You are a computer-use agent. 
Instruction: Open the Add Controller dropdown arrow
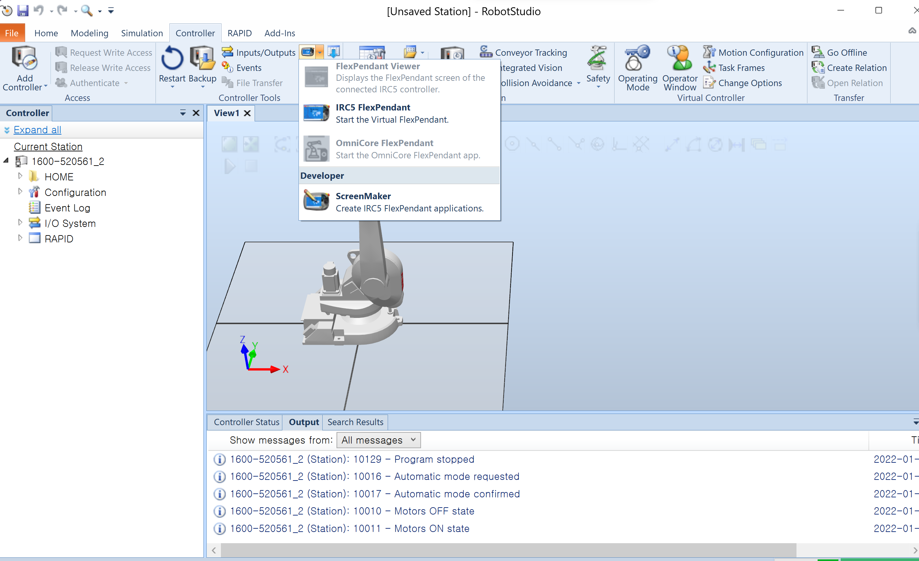click(46, 86)
